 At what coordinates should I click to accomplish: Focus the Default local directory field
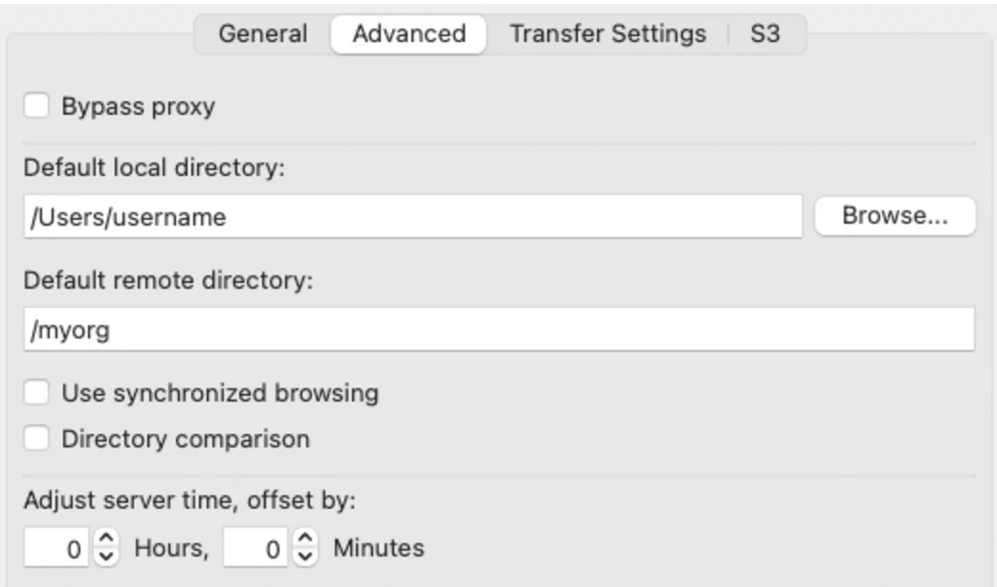tap(411, 217)
